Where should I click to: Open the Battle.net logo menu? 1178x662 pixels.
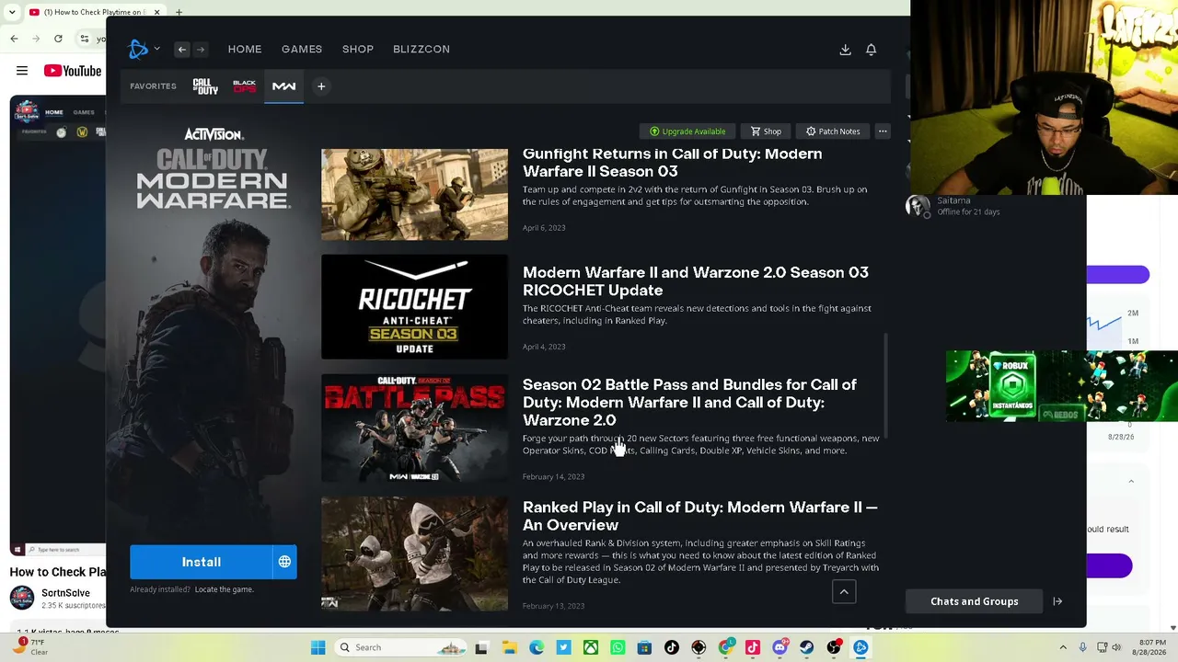coord(143,49)
